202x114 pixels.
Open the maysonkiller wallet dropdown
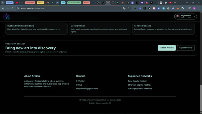(x=186, y=16)
